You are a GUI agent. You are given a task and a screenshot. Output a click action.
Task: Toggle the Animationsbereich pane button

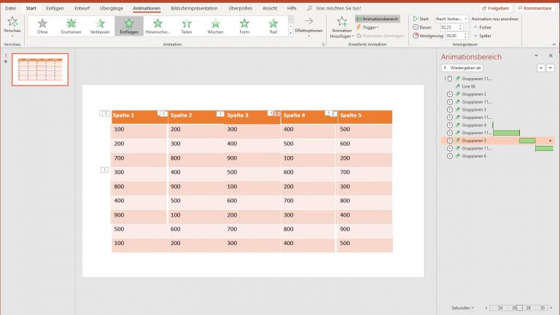click(x=378, y=18)
